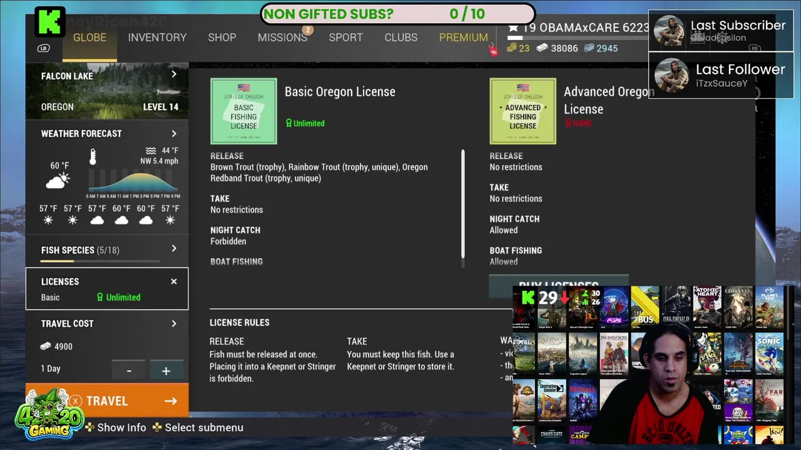Open the MISSIONS tab
This screenshot has width=801, height=450.
tap(282, 37)
